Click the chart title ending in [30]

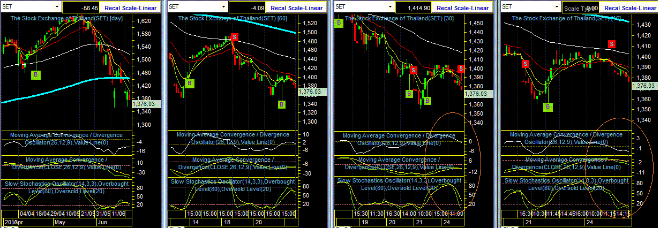(400, 18)
